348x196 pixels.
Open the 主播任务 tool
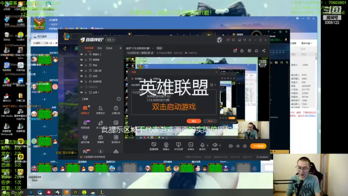(x=116, y=110)
